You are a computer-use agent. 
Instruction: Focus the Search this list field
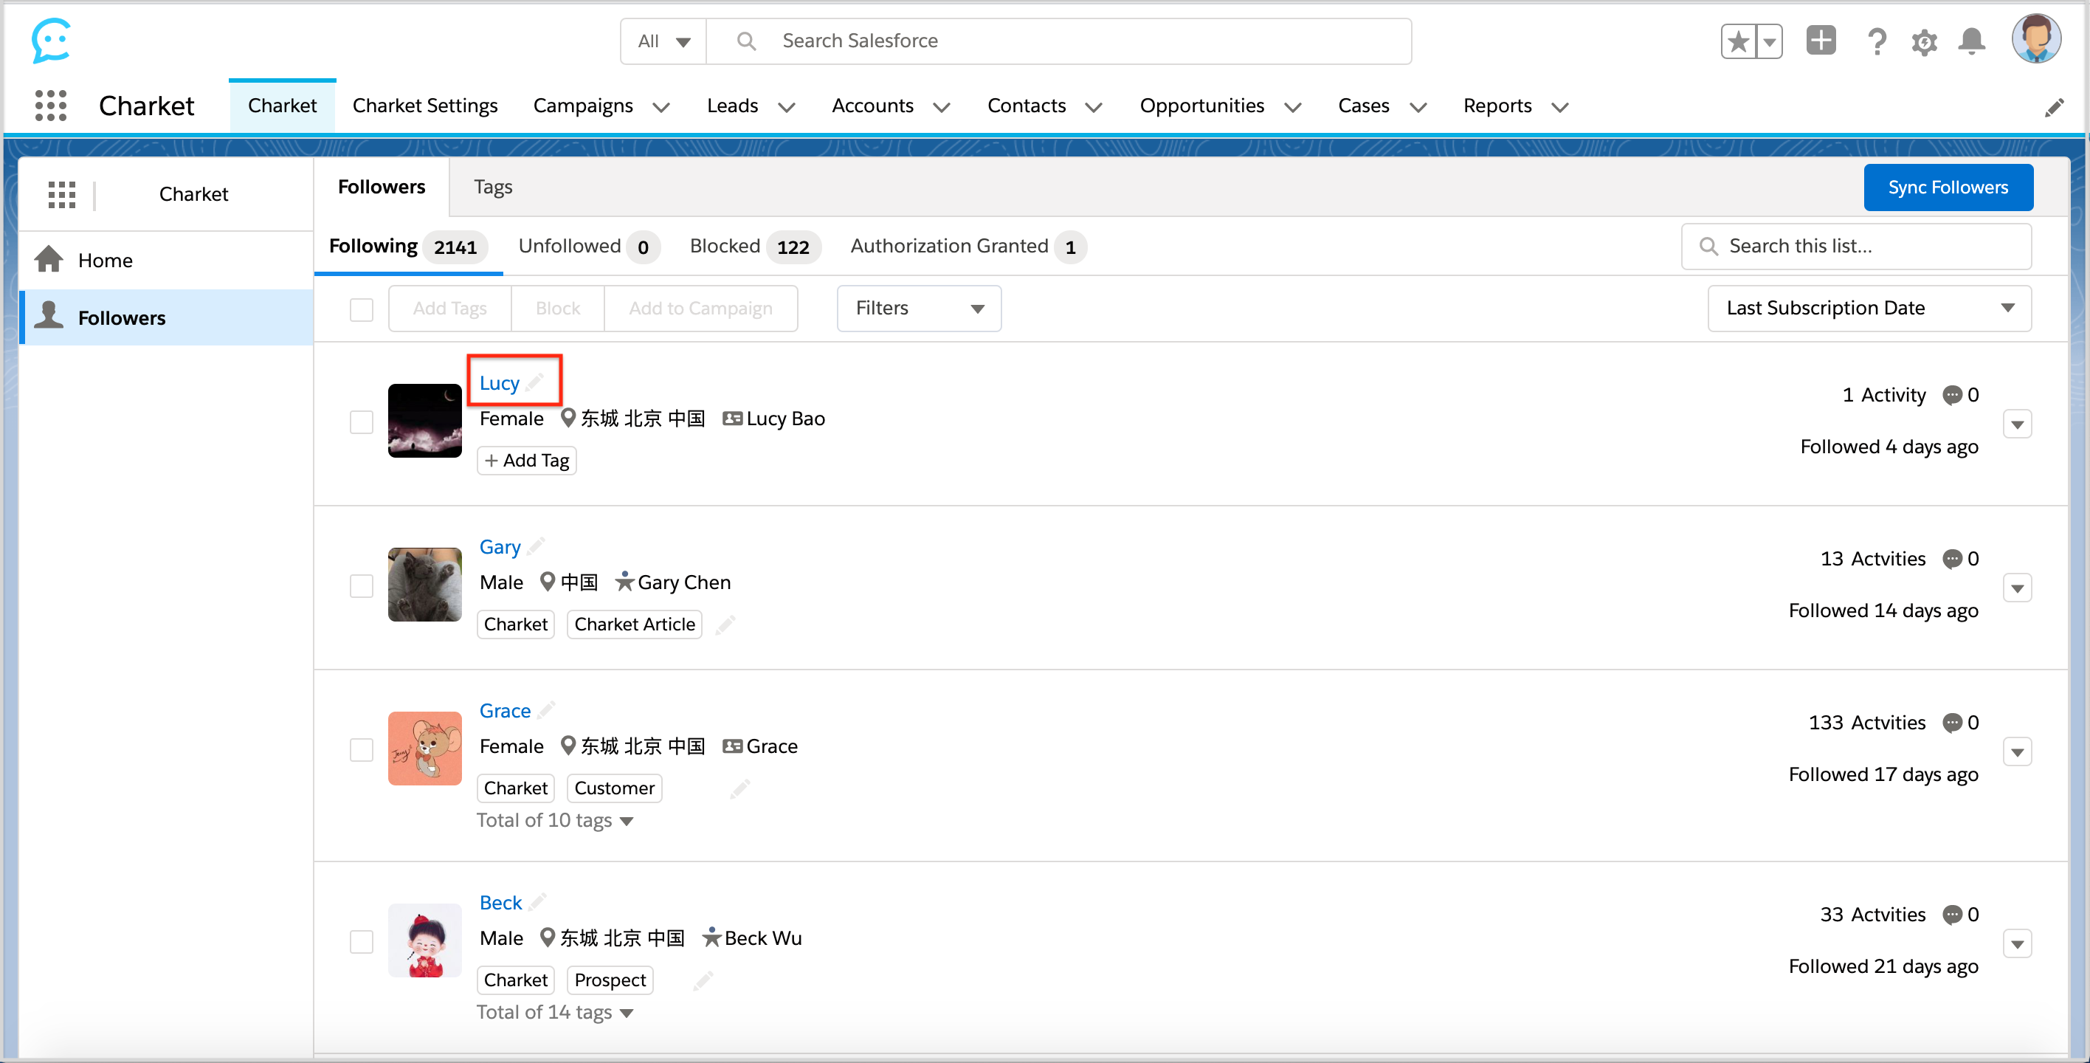[x=1856, y=247]
